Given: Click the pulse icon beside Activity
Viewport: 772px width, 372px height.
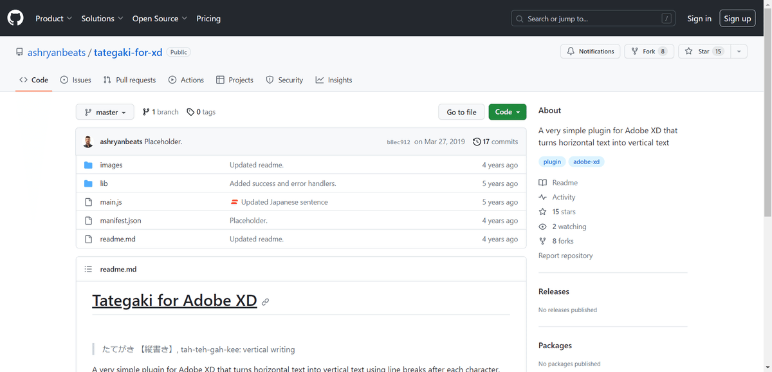Looking at the screenshot, I should [542, 198].
